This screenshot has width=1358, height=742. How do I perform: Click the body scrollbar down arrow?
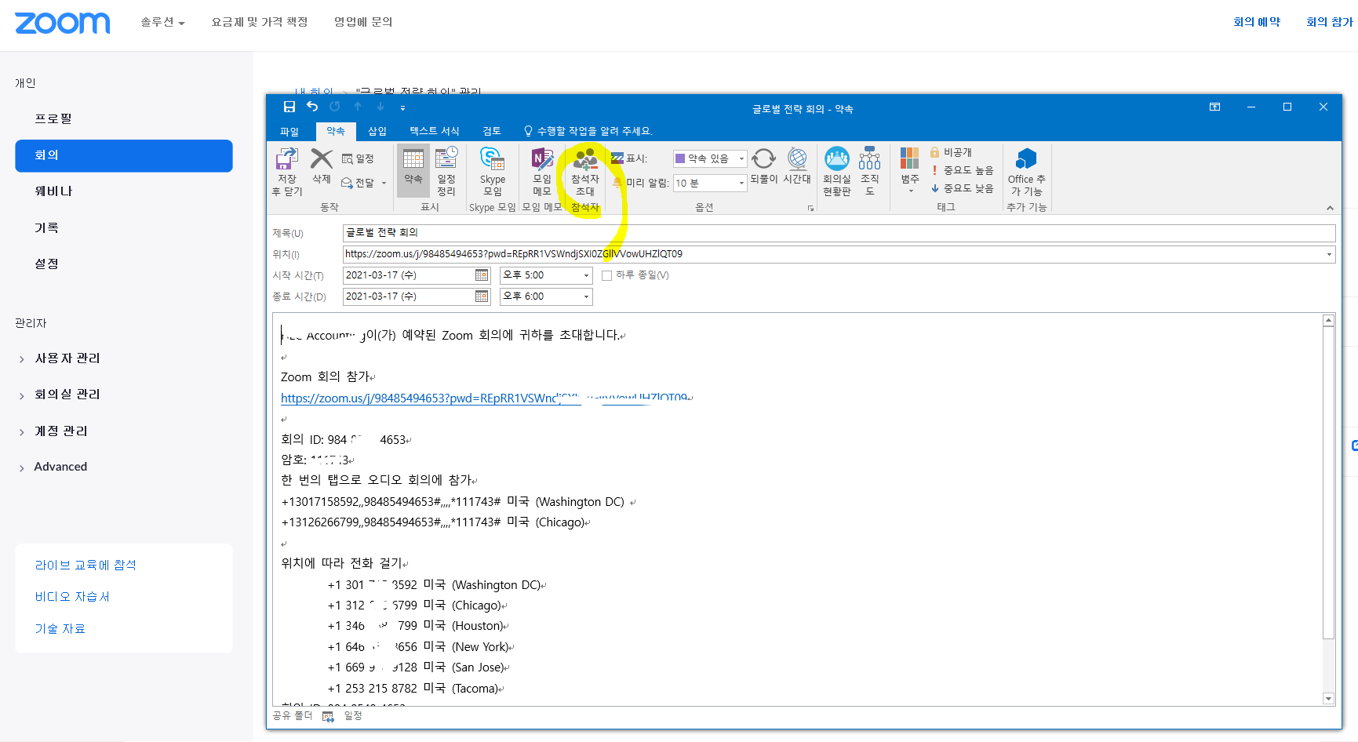click(x=1328, y=698)
